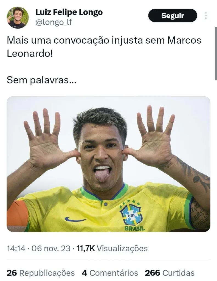View the 26 Republicações list
217x281 pixels.
41,273
